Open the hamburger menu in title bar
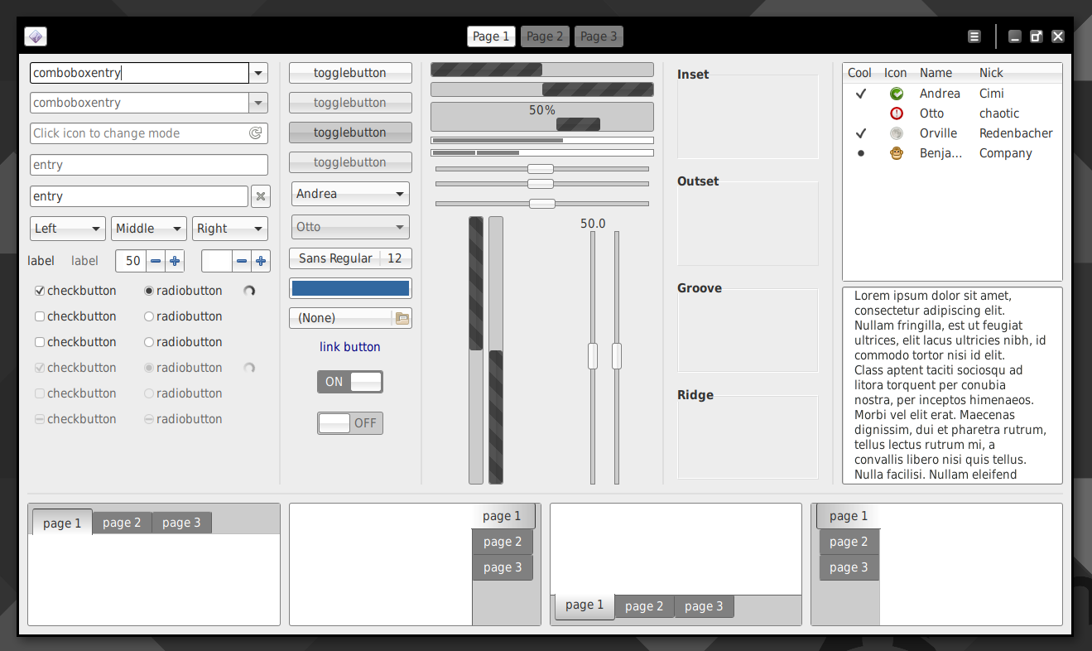This screenshot has height=651, width=1092. [x=974, y=36]
